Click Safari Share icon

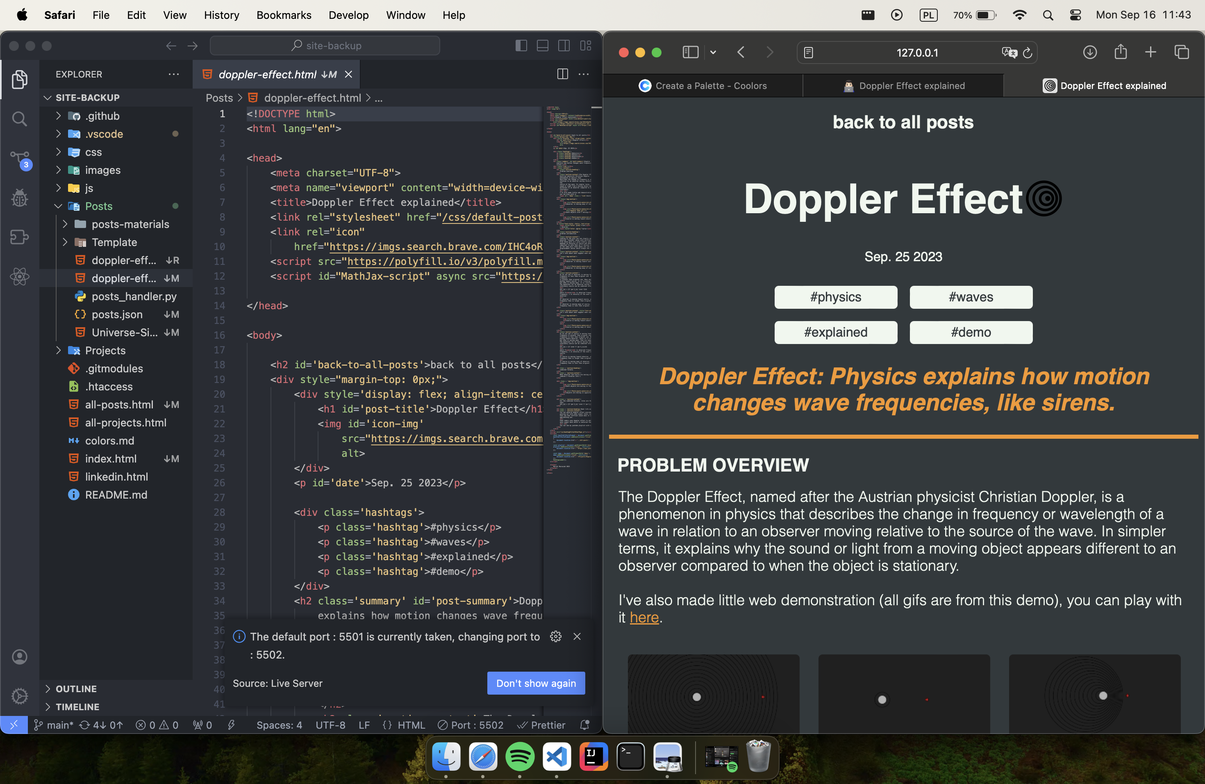[1121, 52]
